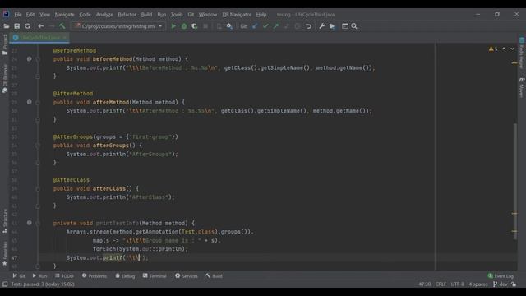Open the Services tool window button
The height and width of the screenshot is (296, 526).
click(x=187, y=276)
